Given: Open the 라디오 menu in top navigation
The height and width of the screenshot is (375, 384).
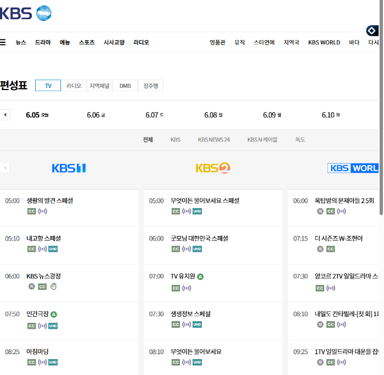Looking at the screenshot, I should pyautogui.click(x=142, y=42).
